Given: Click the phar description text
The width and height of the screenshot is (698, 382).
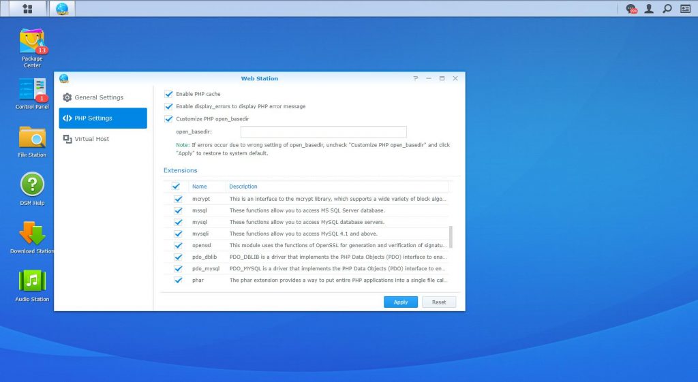Looking at the screenshot, I should [338, 280].
